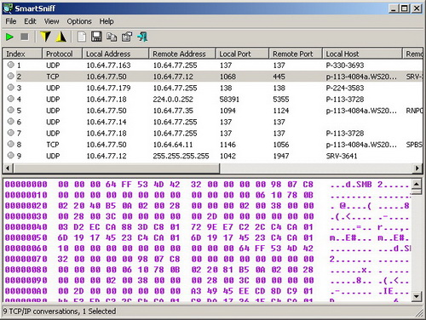
Task: Click local host P-224-3583
Action: coord(345,88)
